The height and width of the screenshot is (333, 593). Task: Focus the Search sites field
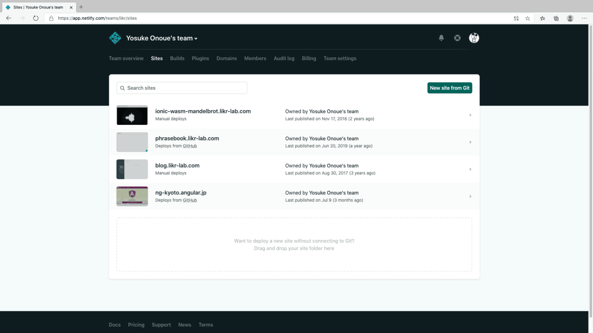(182, 88)
